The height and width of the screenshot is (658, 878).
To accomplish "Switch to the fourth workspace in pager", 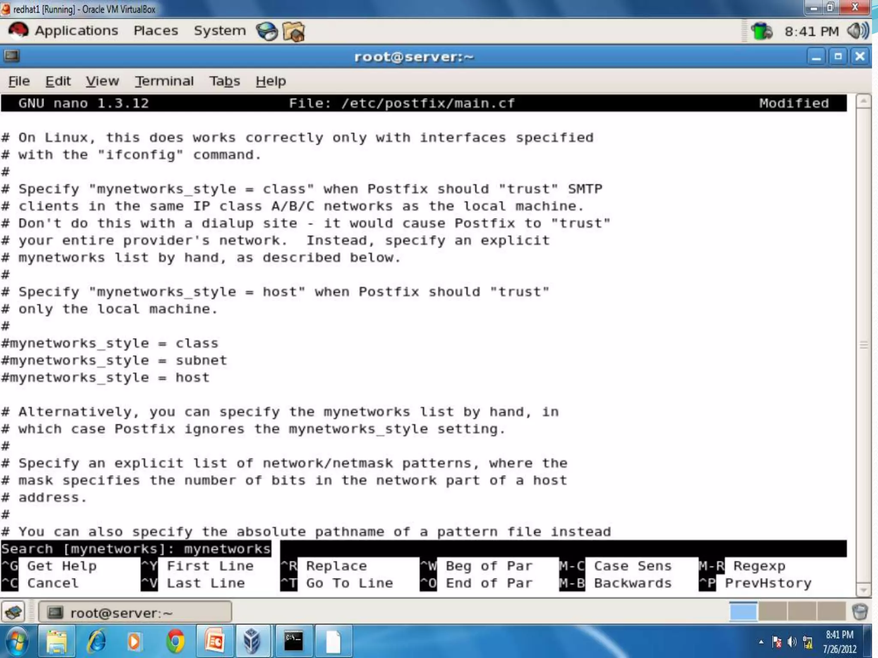I will coord(831,611).
